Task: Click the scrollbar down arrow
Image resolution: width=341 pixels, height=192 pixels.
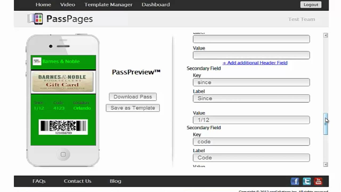Action: click(x=326, y=165)
